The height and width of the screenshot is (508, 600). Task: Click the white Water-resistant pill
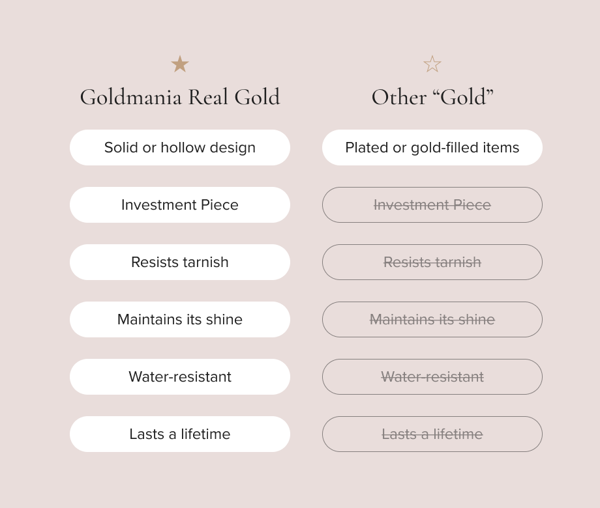click(180, 376)
